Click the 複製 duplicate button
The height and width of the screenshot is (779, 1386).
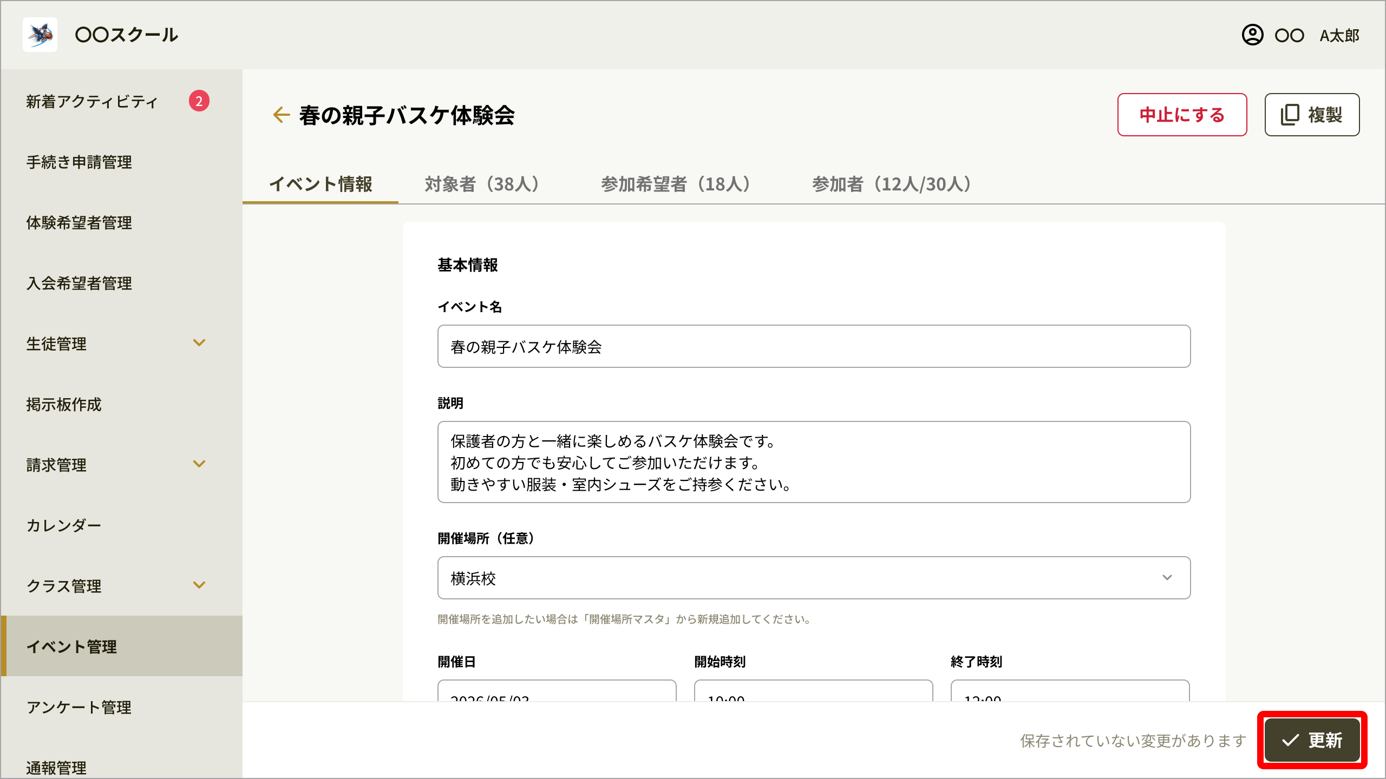(1312, 115)
